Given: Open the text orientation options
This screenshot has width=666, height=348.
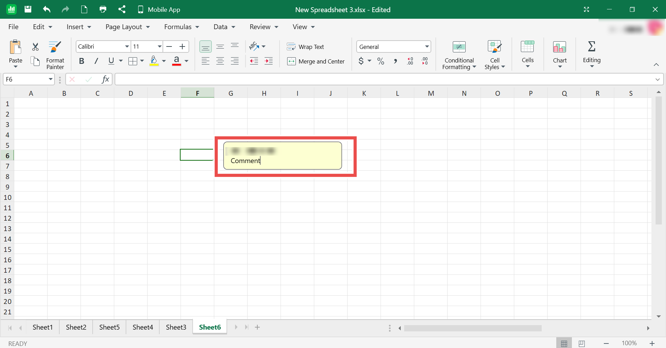Looking at the screenshot, I should [x=257, y=46].
